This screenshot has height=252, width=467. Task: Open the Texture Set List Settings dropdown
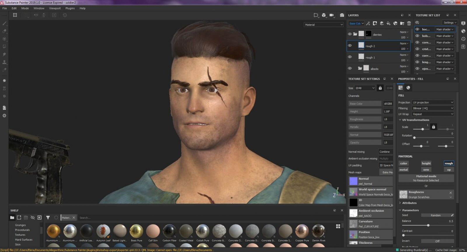(450, 22)
